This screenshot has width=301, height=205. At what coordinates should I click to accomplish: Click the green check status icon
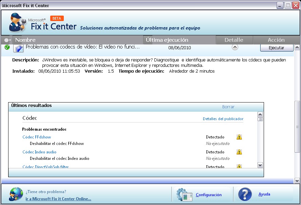point(7,47)
